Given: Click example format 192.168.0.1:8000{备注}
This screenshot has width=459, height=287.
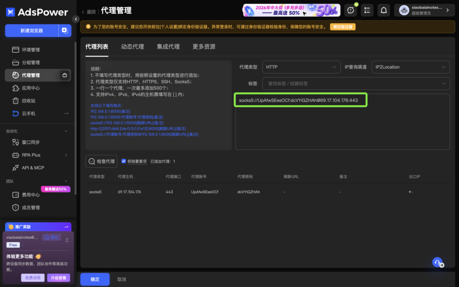Looking at the screenshot, I should coord(110,111).
